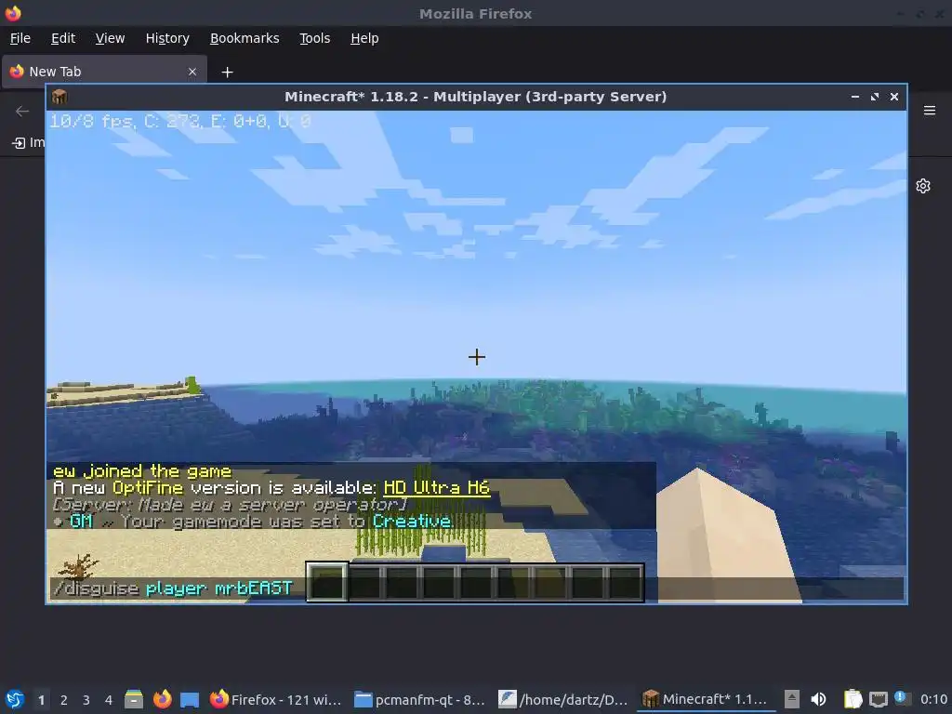Click the Minecraft window crafting table icon

59,97
